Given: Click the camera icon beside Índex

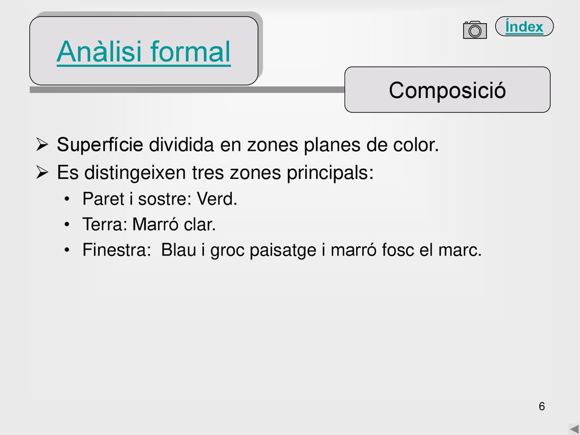Looking at the screenshot, I should pos(475,30).
